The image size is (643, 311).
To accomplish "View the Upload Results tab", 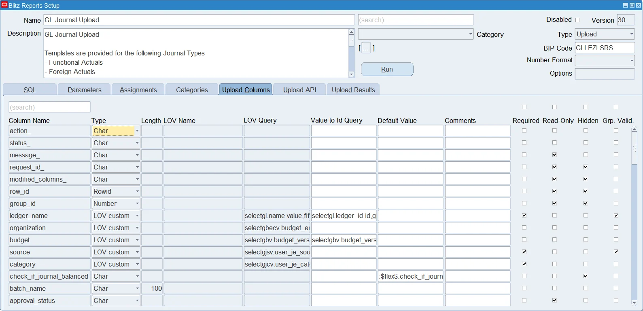I will tap(353, 89).
